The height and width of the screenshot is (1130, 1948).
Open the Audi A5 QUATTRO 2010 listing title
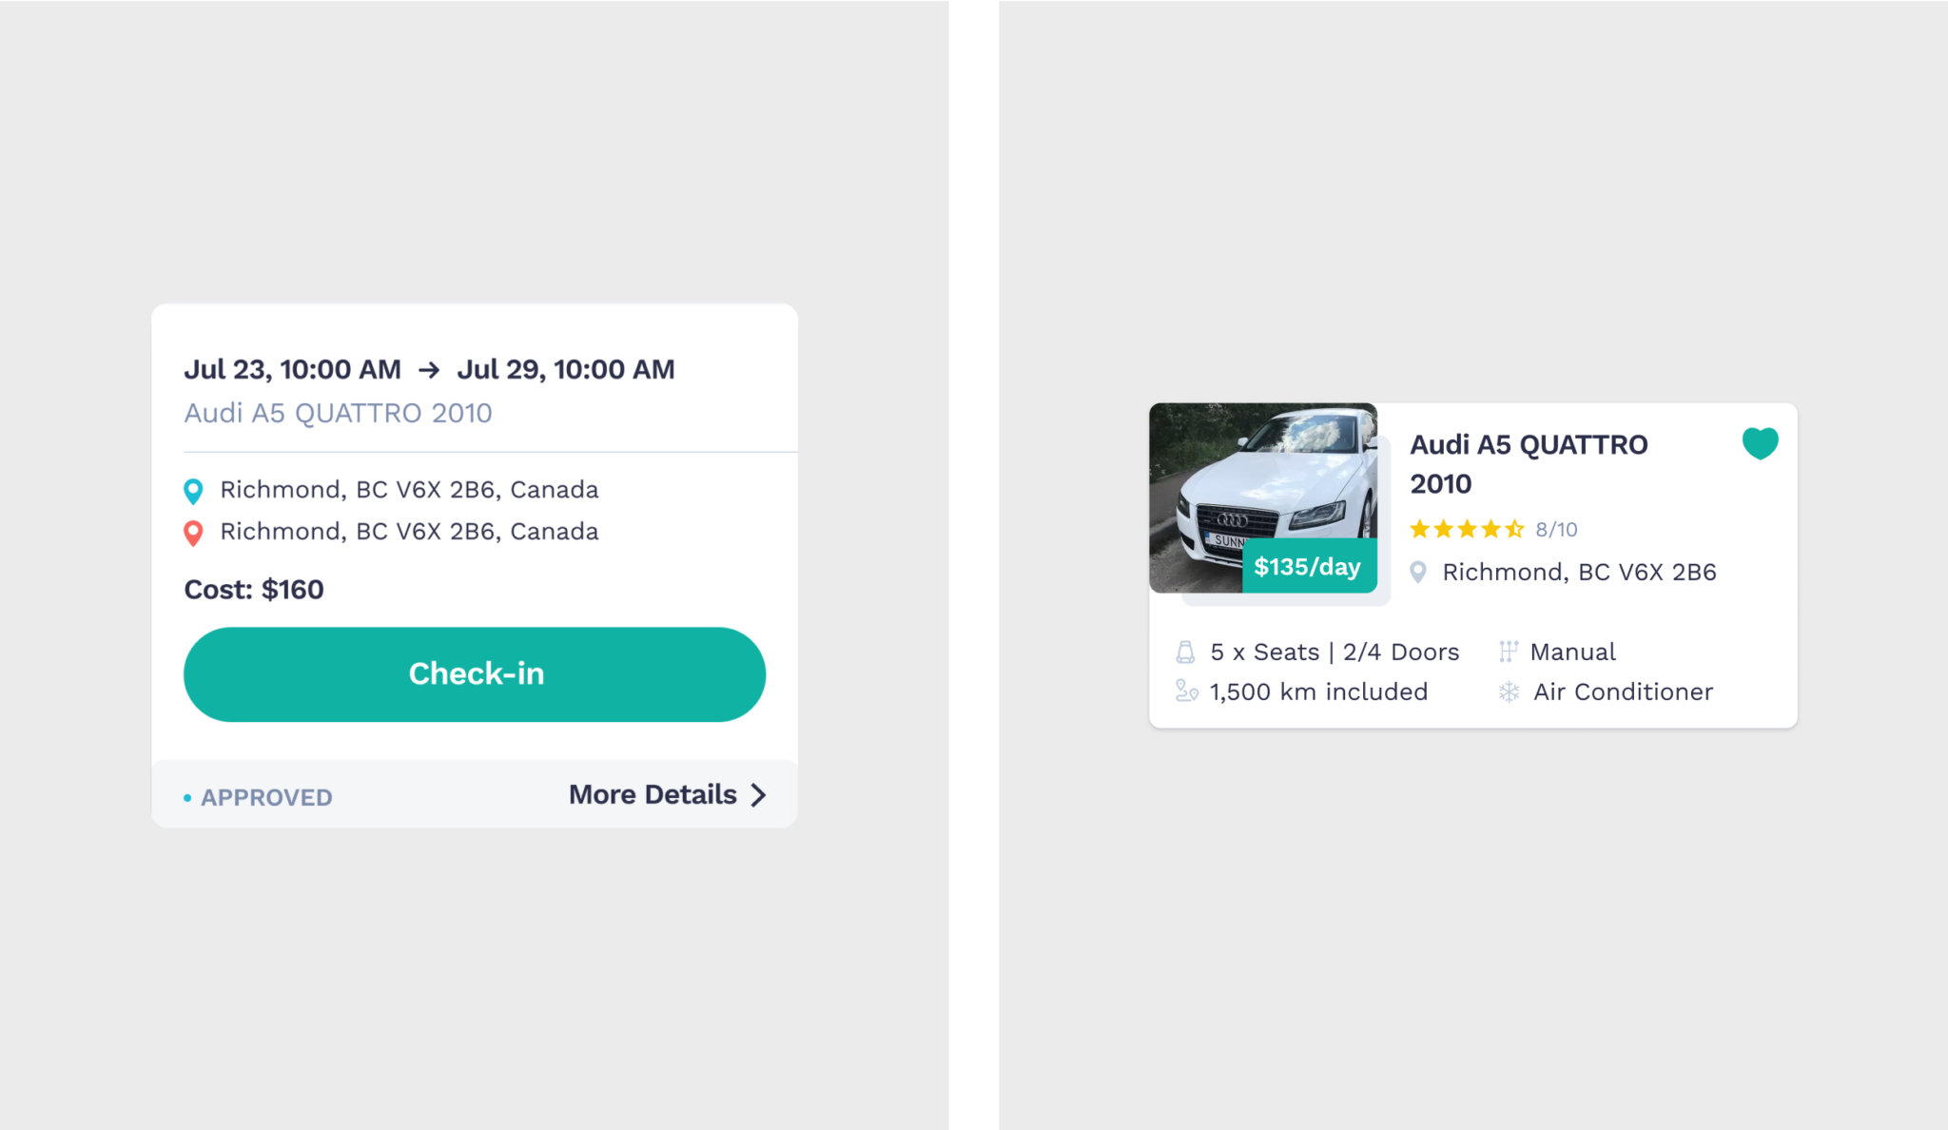1529,464
